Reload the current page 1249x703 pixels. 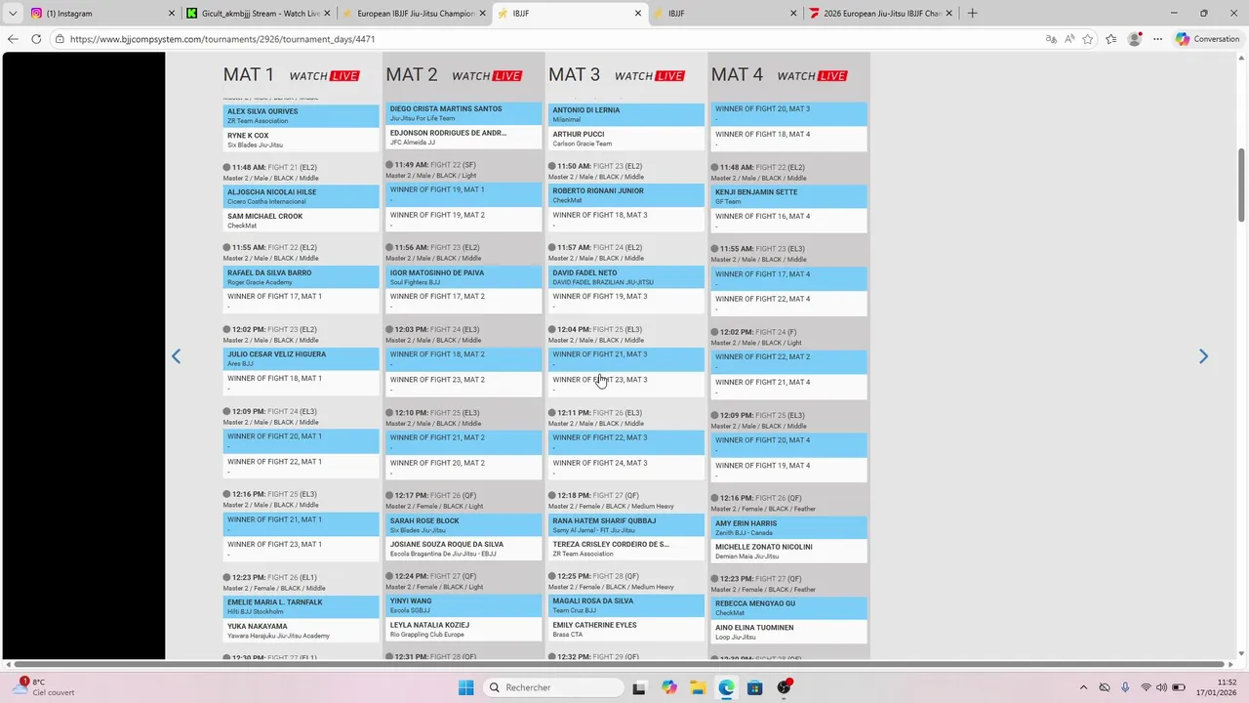[36, 39]
